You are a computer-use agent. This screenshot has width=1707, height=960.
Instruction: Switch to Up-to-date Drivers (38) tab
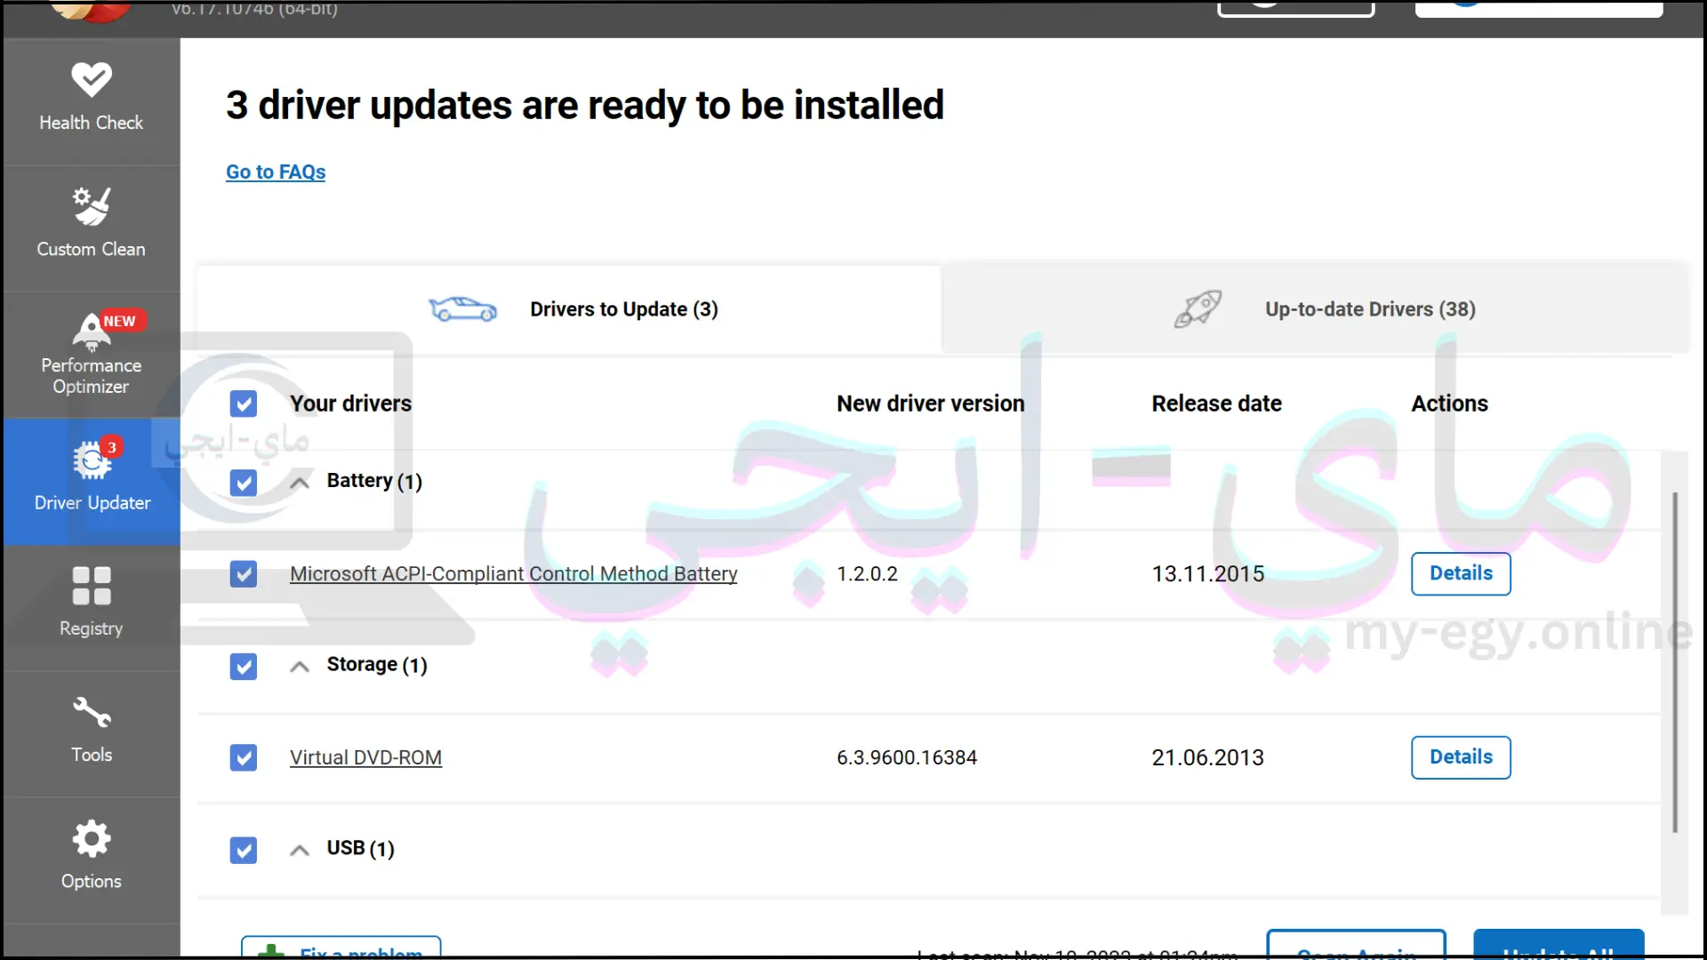tap(1315, 309)
